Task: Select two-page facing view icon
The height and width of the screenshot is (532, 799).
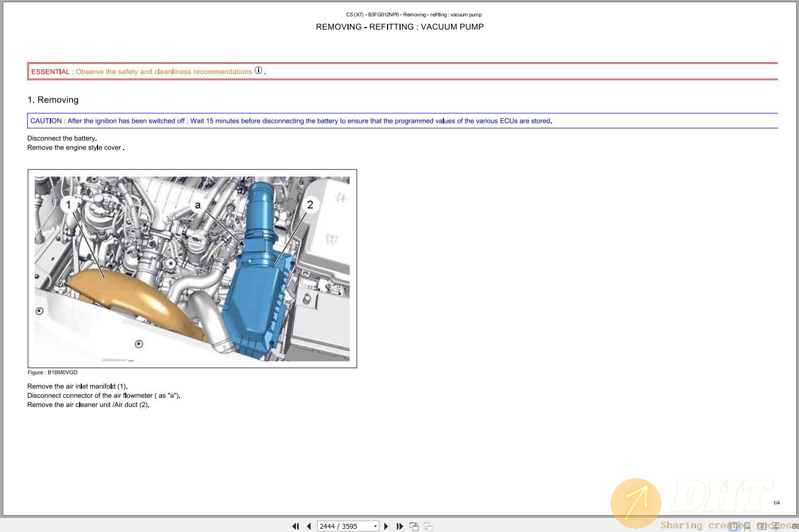Action: tap(762, 526)
